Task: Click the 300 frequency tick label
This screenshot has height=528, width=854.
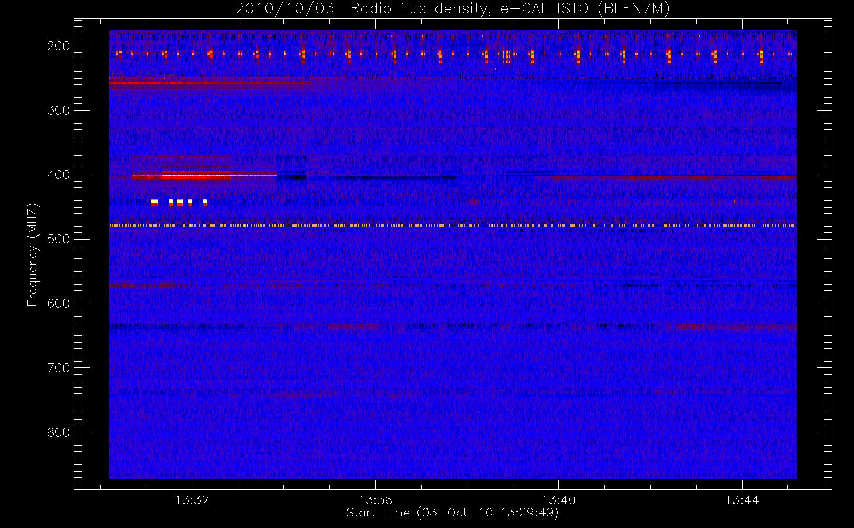Action: pos(59,110)
